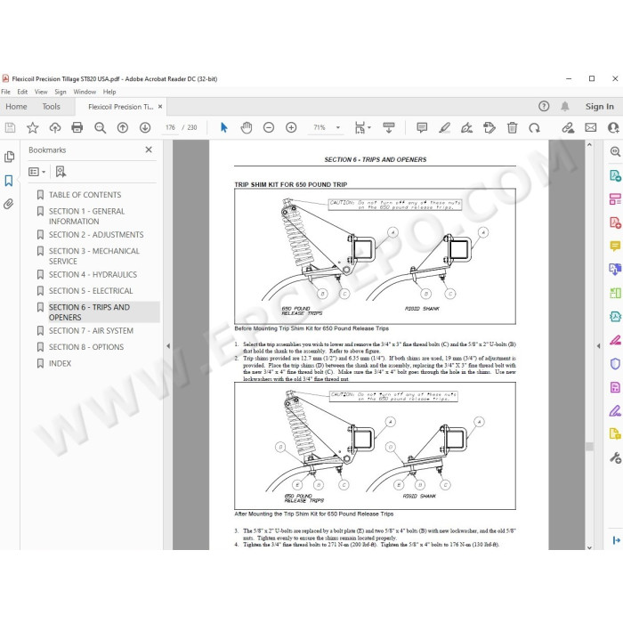Open the Sign menu
The width and height of the screenshot is (623, 623).
click(x=61, y=92)
